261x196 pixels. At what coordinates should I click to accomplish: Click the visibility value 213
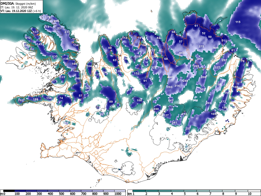click(x=130, y=89)
